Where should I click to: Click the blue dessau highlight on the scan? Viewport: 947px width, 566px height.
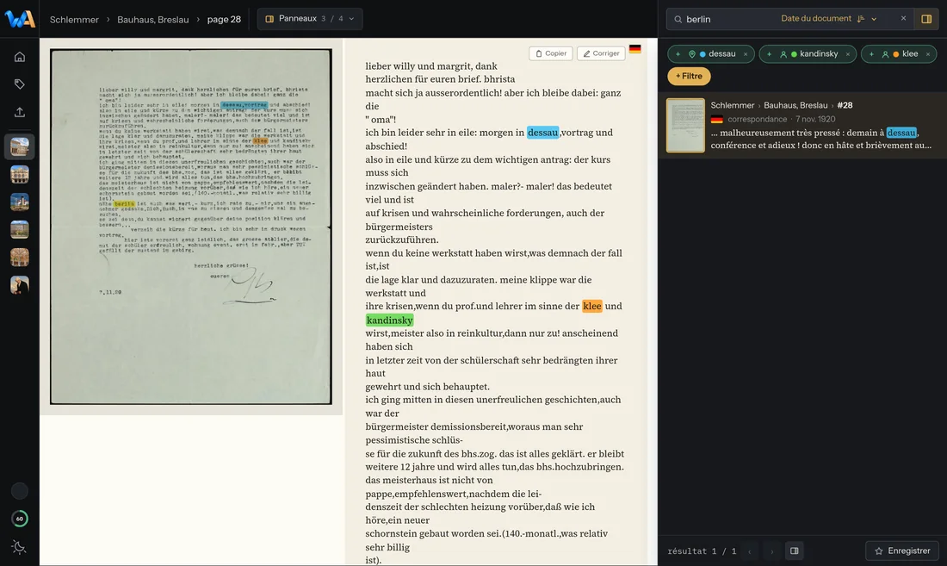tap(244, 104)
